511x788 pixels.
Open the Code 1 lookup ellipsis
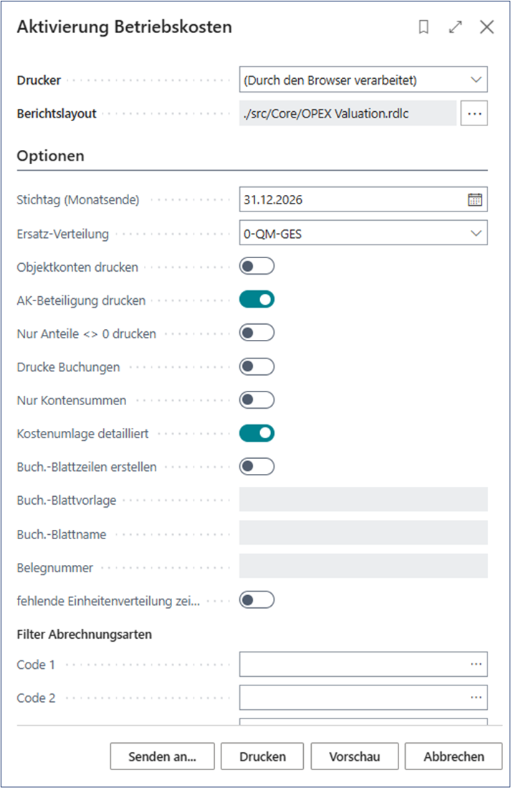(x=476, y=665)
